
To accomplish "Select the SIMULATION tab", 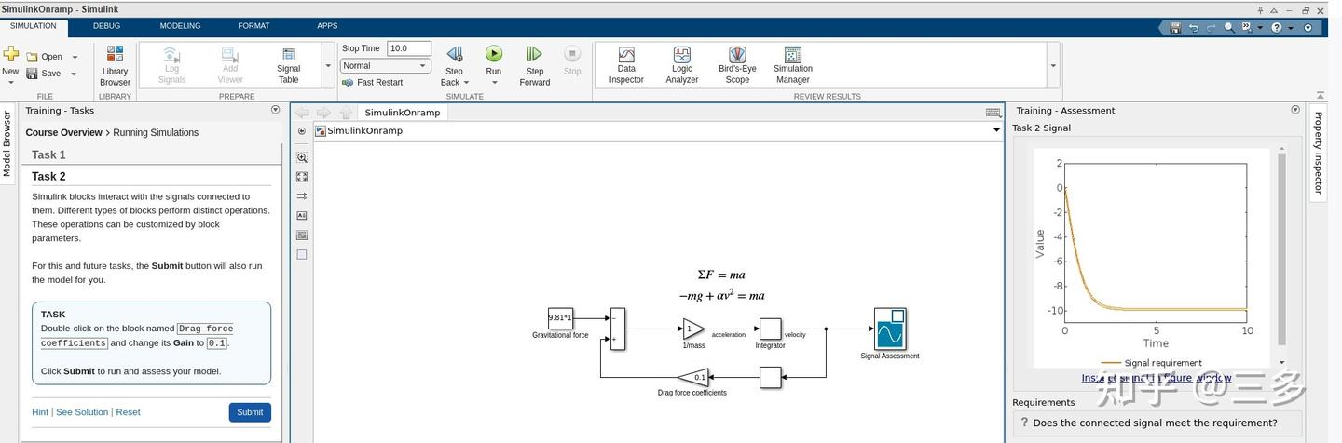I will point(33,26).
